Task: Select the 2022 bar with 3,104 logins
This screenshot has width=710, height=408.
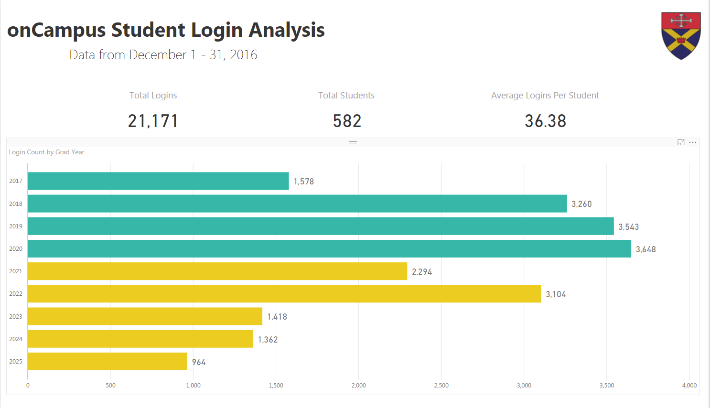Action: pos(284,294)
